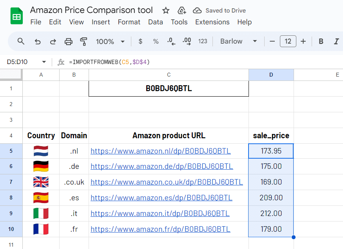Activate the paint format tool
Image resolution: width=343 pixels, height=249 pixels.
click(83, 41)
